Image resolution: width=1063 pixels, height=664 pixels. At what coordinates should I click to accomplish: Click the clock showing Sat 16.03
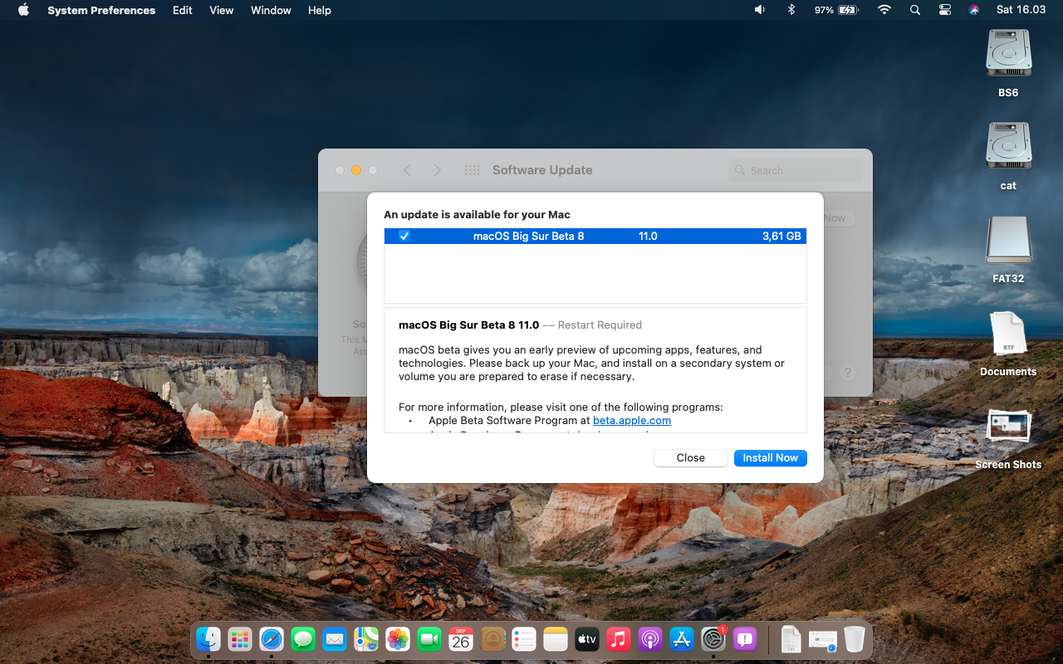click(1021, 10)
